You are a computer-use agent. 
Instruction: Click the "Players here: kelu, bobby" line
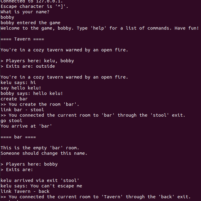tap(40, 61)
